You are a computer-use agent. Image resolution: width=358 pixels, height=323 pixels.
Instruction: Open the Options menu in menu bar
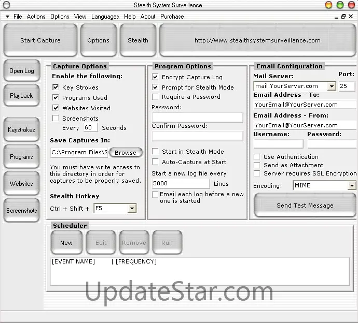tap(60, 17)
